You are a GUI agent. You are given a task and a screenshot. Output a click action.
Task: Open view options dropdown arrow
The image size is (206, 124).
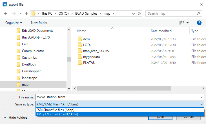coord(188,23)
